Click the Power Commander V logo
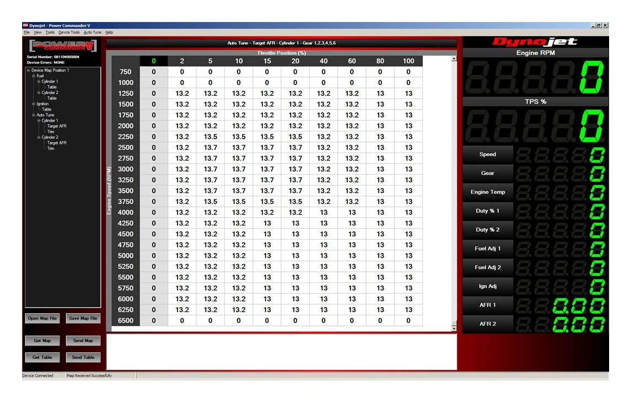This screenshot has height=405, width=635. (x=62, y=46)
